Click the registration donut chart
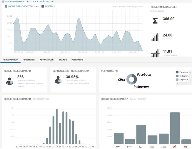The width and height of the screenshot is (192, 149). click(132, 79)
